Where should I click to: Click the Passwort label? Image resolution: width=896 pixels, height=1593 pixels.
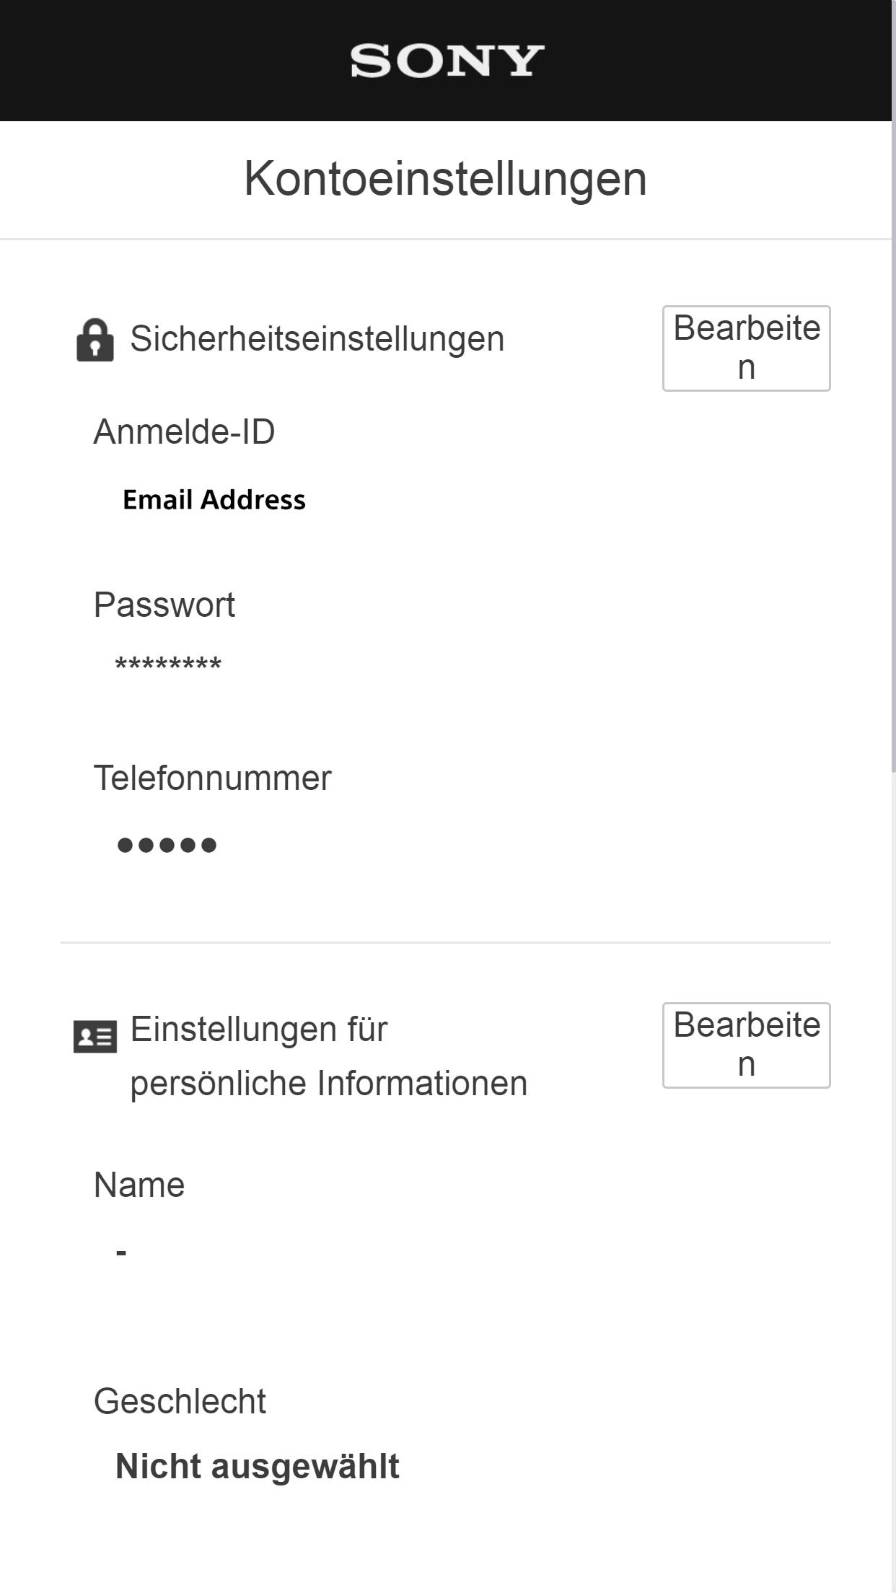(164, 605)
